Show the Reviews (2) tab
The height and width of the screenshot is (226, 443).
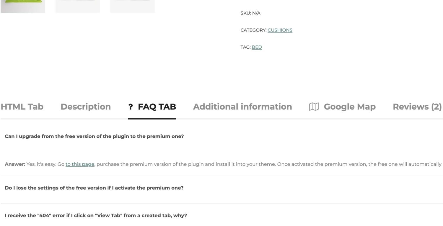click(x=417, y=107)
